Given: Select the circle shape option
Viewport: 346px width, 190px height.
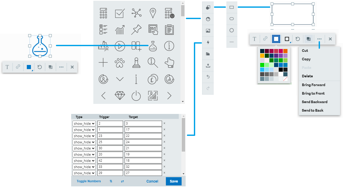Looking at the screenshot, I should [232, 30].
